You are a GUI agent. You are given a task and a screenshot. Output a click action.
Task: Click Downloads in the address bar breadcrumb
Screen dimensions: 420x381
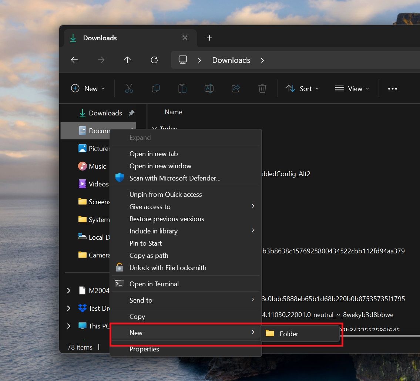tap(231, 60)
